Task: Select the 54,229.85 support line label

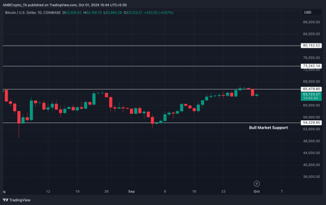Action: click(x=311, y=123)
